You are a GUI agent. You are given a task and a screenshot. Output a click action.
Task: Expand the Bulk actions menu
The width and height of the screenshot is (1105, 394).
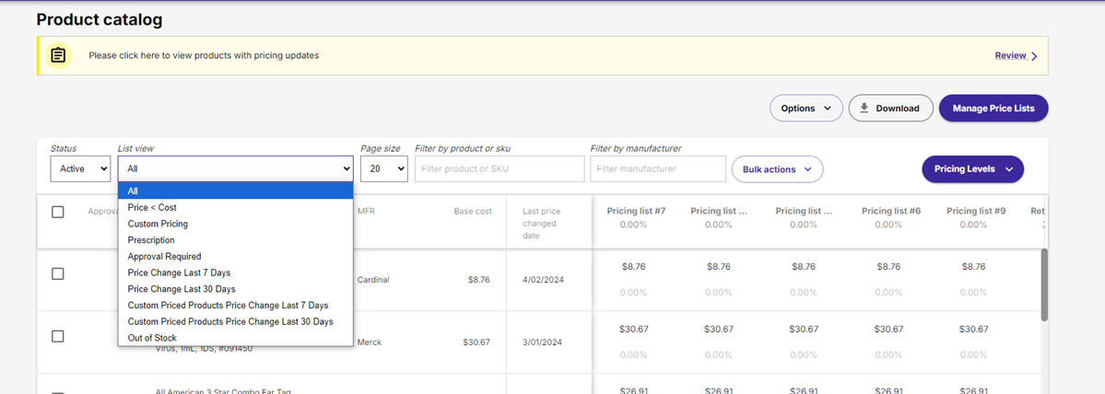(777, 169)
